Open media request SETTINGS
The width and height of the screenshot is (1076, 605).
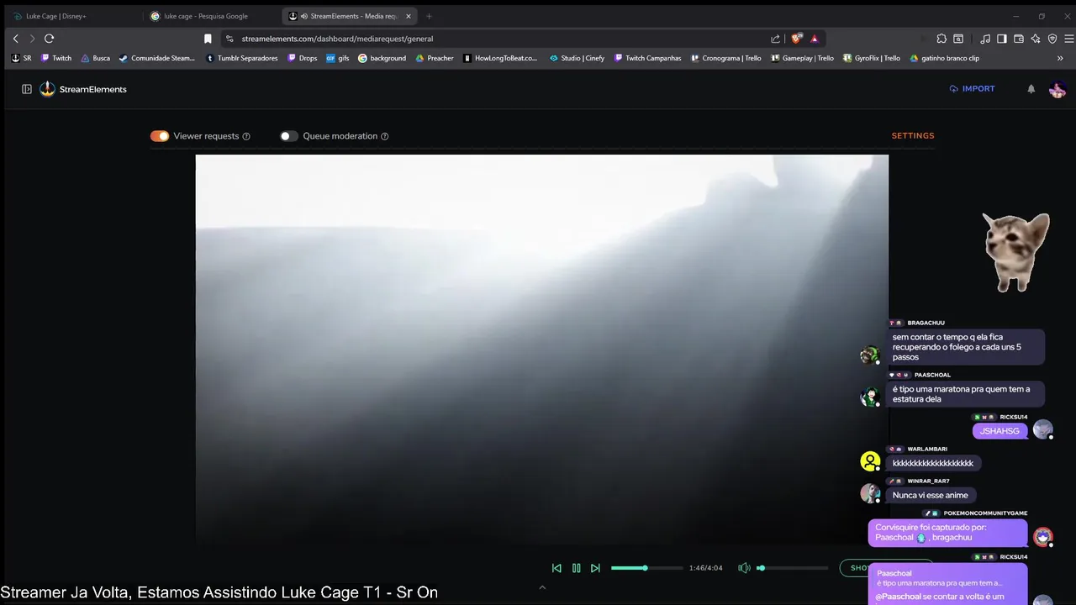click(913, 135)
